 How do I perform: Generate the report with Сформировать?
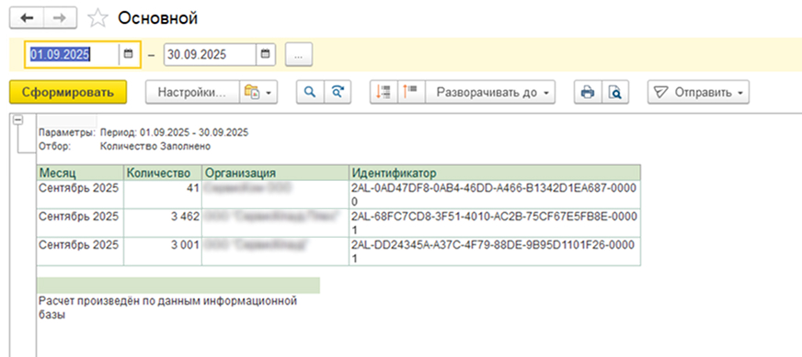click(x=68, y=93)
